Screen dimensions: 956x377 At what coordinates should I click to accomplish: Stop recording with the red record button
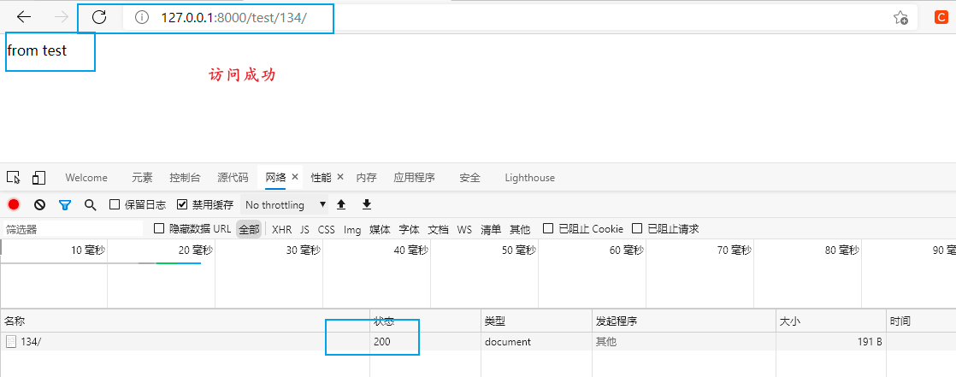point(14,204)
